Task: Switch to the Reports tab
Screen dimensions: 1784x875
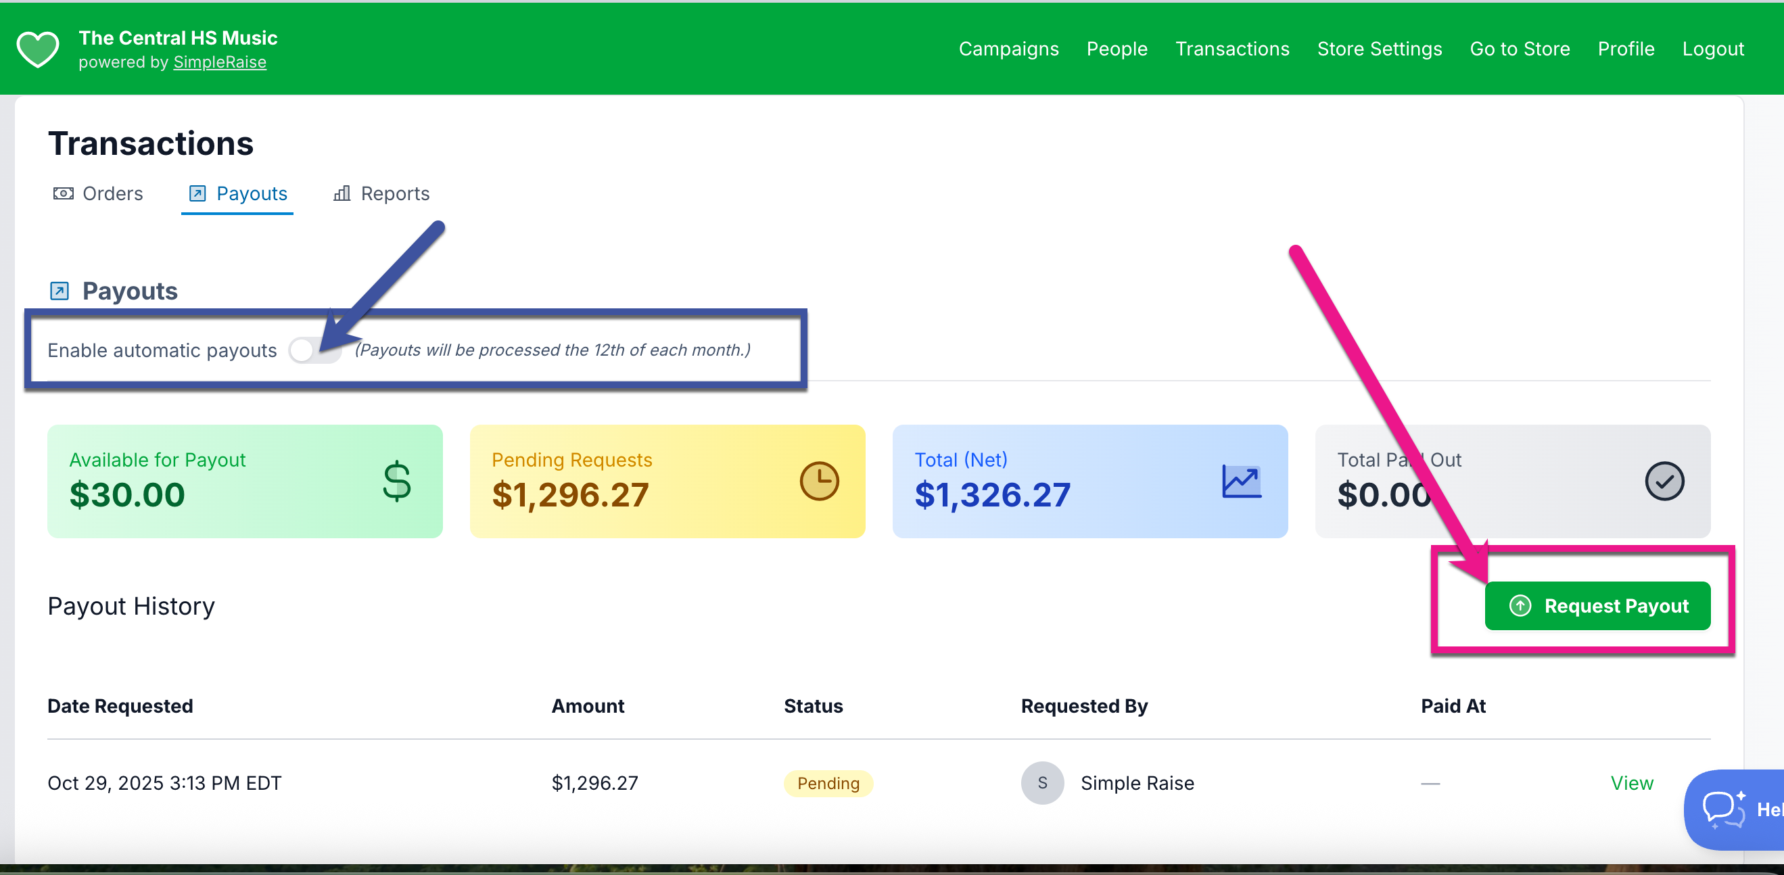Action: pos(381,194)
